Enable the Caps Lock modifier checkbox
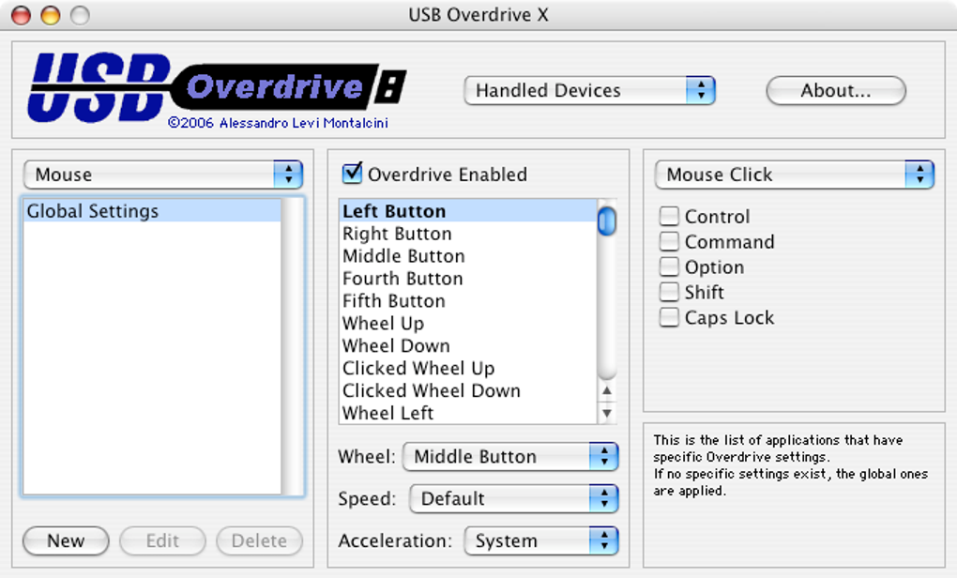The width and height of the screenshot is (957, 578). pyautogui.click(x=669, y=317)
